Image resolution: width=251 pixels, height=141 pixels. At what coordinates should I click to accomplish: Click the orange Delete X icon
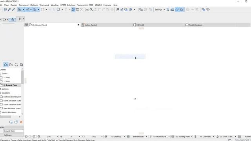pyautogui.click(x=21, y=122)
